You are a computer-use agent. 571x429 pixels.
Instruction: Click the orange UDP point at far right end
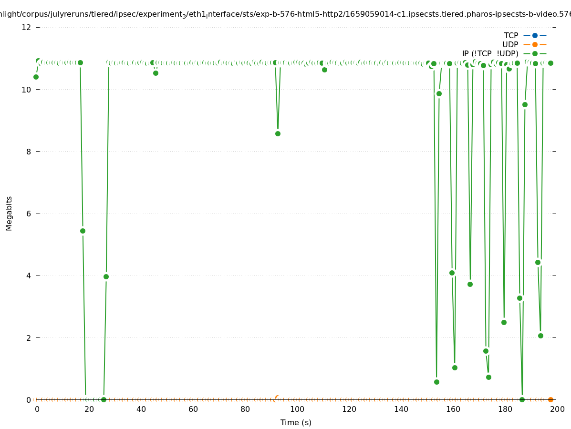pyautogui.click(x=550, y=399)
